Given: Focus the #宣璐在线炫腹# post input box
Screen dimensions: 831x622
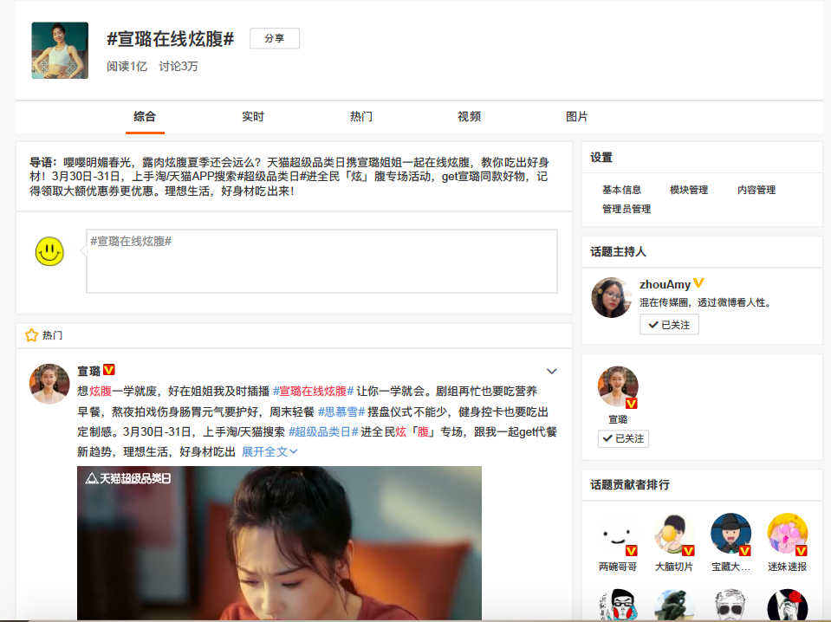Looking at the screenshot, I should coord(321,261).
